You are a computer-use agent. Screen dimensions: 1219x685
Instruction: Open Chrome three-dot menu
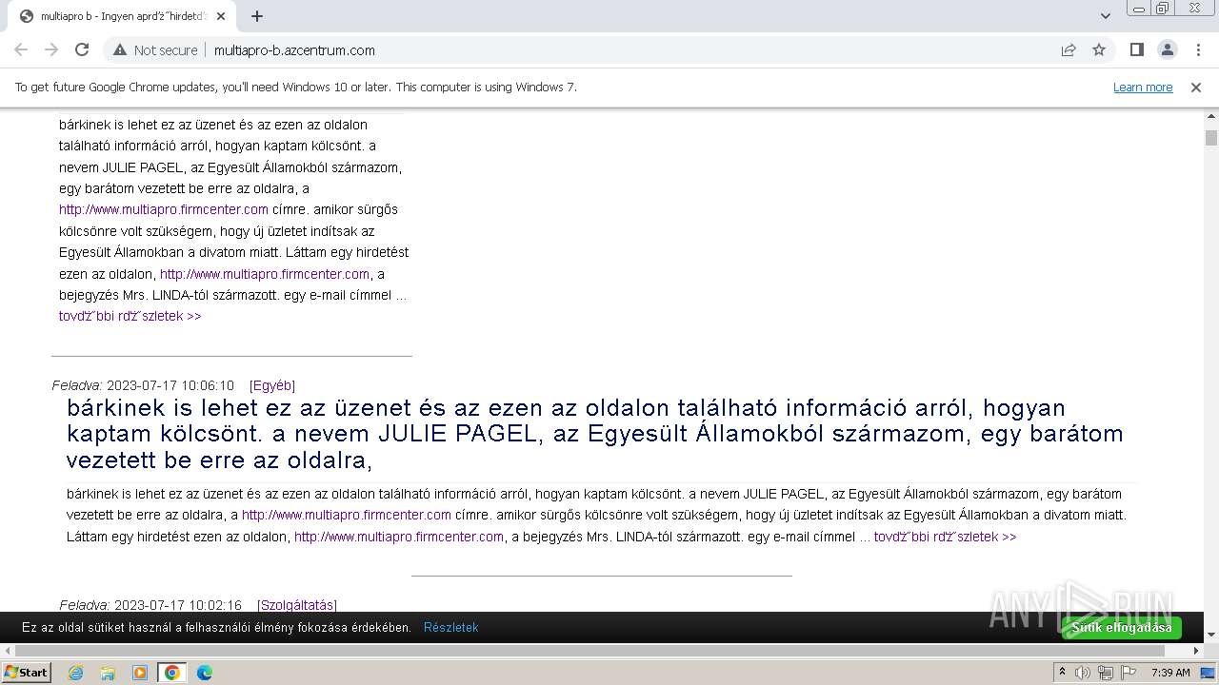coord(1197,50)
